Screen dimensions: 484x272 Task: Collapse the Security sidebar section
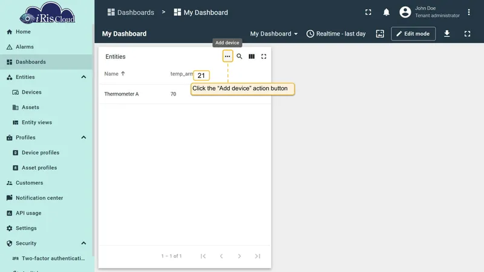83,244
